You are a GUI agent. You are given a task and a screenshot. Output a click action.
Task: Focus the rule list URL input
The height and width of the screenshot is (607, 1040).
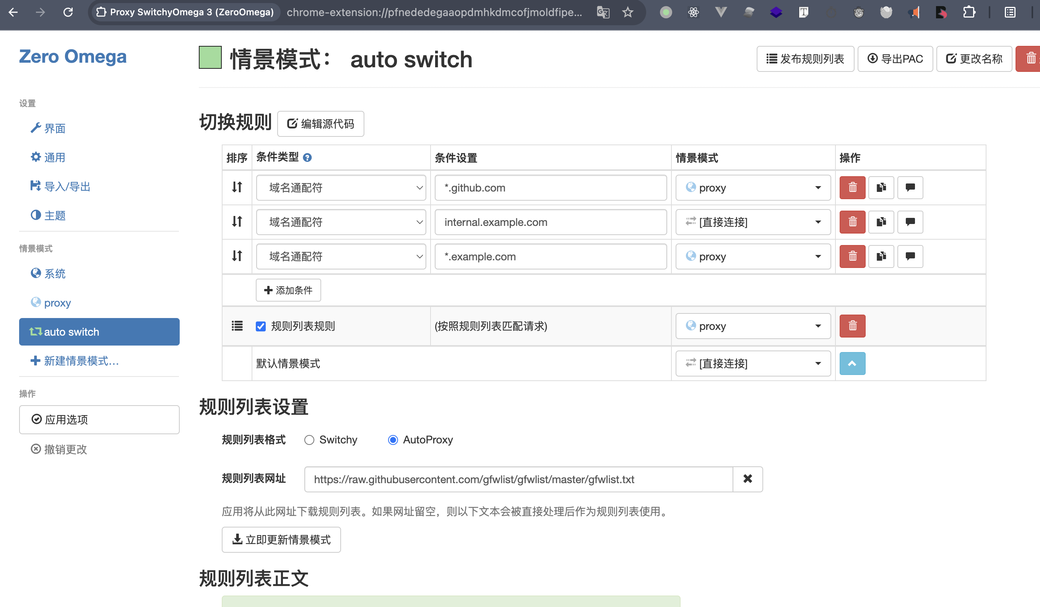coord(518,479)
